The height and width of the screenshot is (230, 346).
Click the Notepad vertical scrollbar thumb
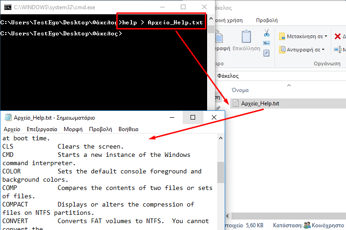tap(221, 172)
